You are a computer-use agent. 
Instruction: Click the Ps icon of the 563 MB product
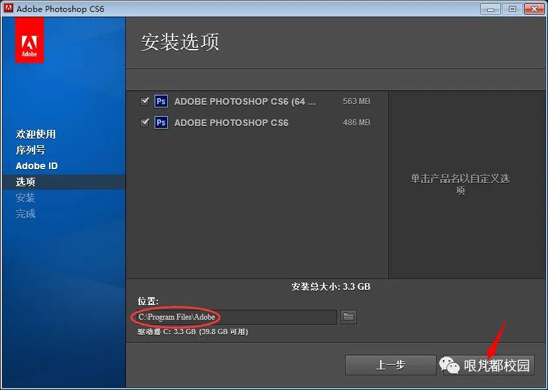[161, 101]
